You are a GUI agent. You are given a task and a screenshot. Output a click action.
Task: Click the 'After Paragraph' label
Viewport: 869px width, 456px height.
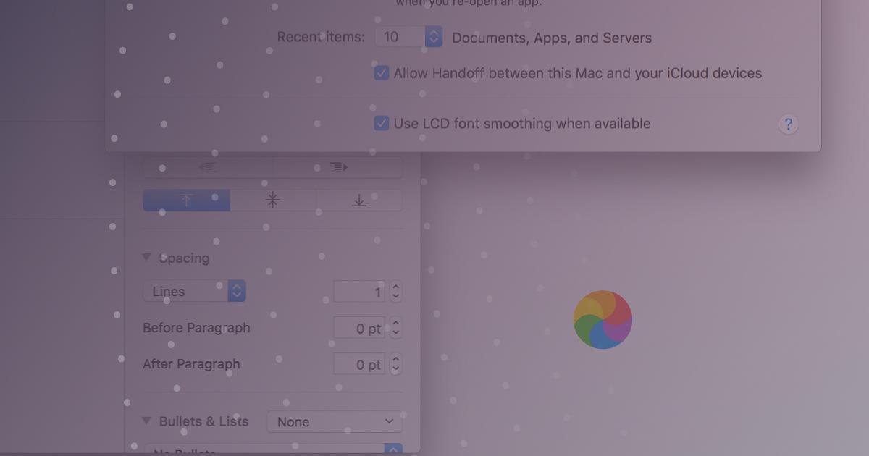pos(191,364)
